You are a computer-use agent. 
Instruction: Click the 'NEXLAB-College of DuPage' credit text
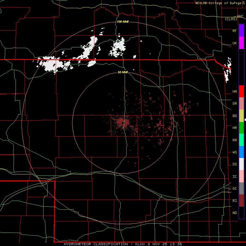(218, 3)
